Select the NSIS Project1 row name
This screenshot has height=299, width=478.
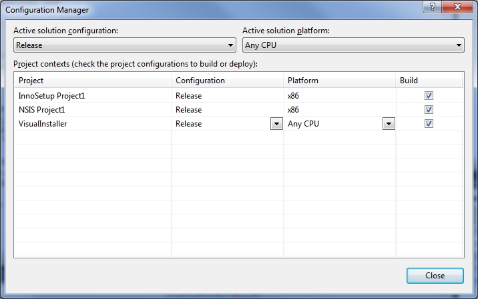42,110
